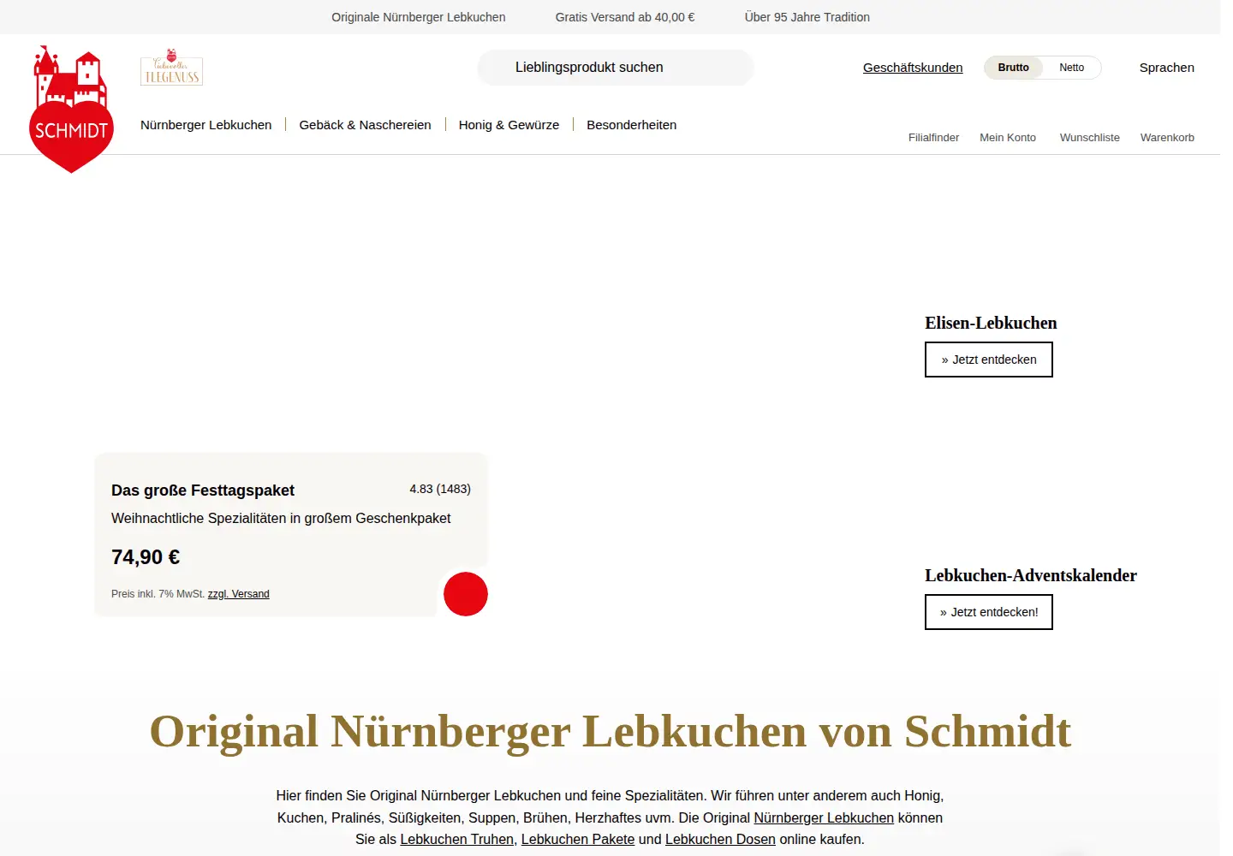Click Originale Nürnberger Lebkuchen banner text
The width and height of the screenshot is (1233, 856).
(x=419, y=17)
